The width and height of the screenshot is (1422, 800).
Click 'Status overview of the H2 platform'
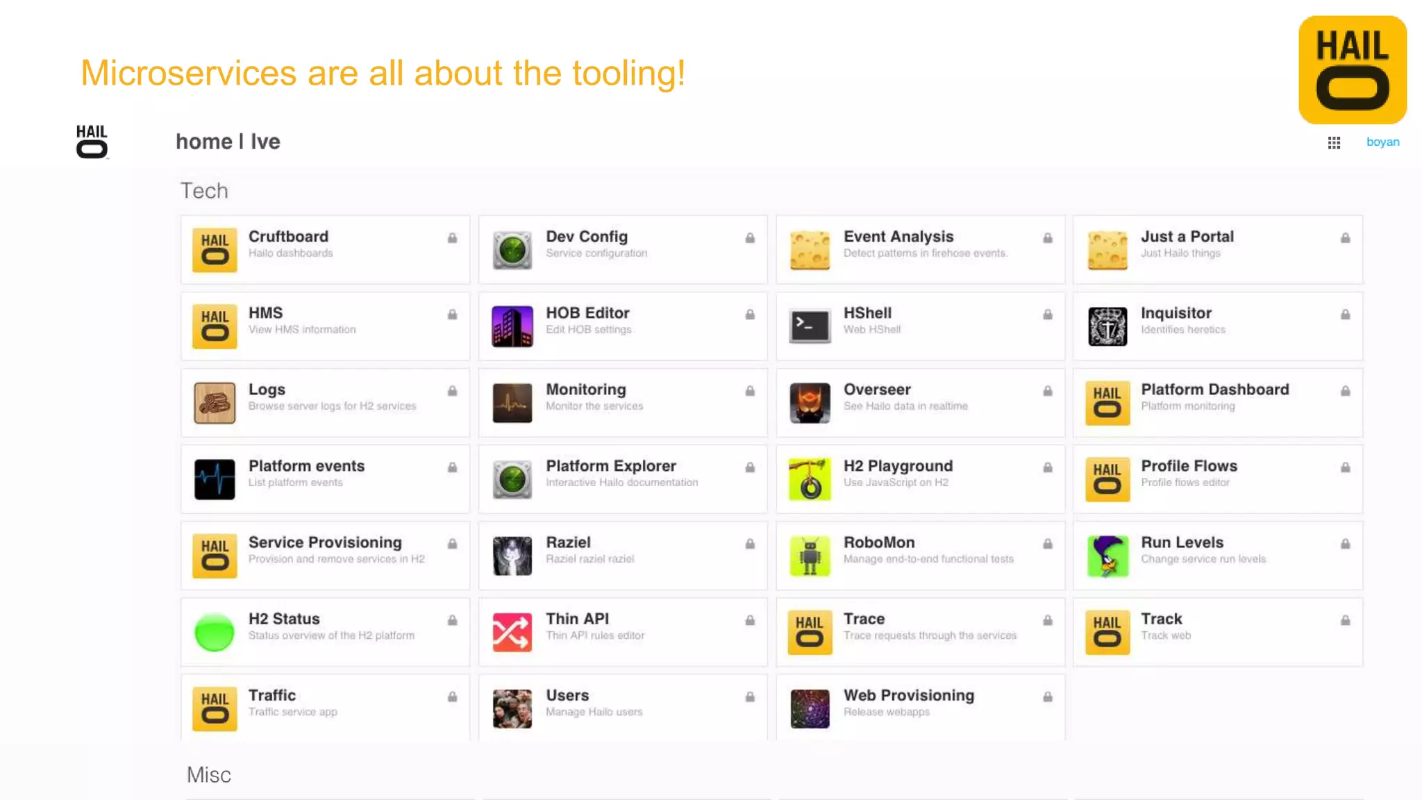331,635
